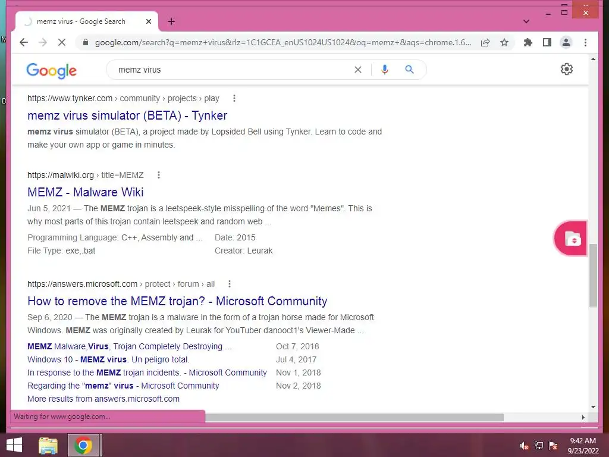609x457 pixels.
Task: Click the scroll down arrow of the page
Action: (593, 407)
